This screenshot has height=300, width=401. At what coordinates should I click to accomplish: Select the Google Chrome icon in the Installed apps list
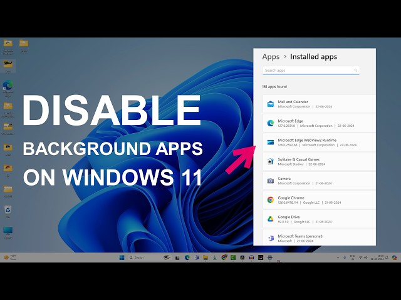tap(270, 200)
